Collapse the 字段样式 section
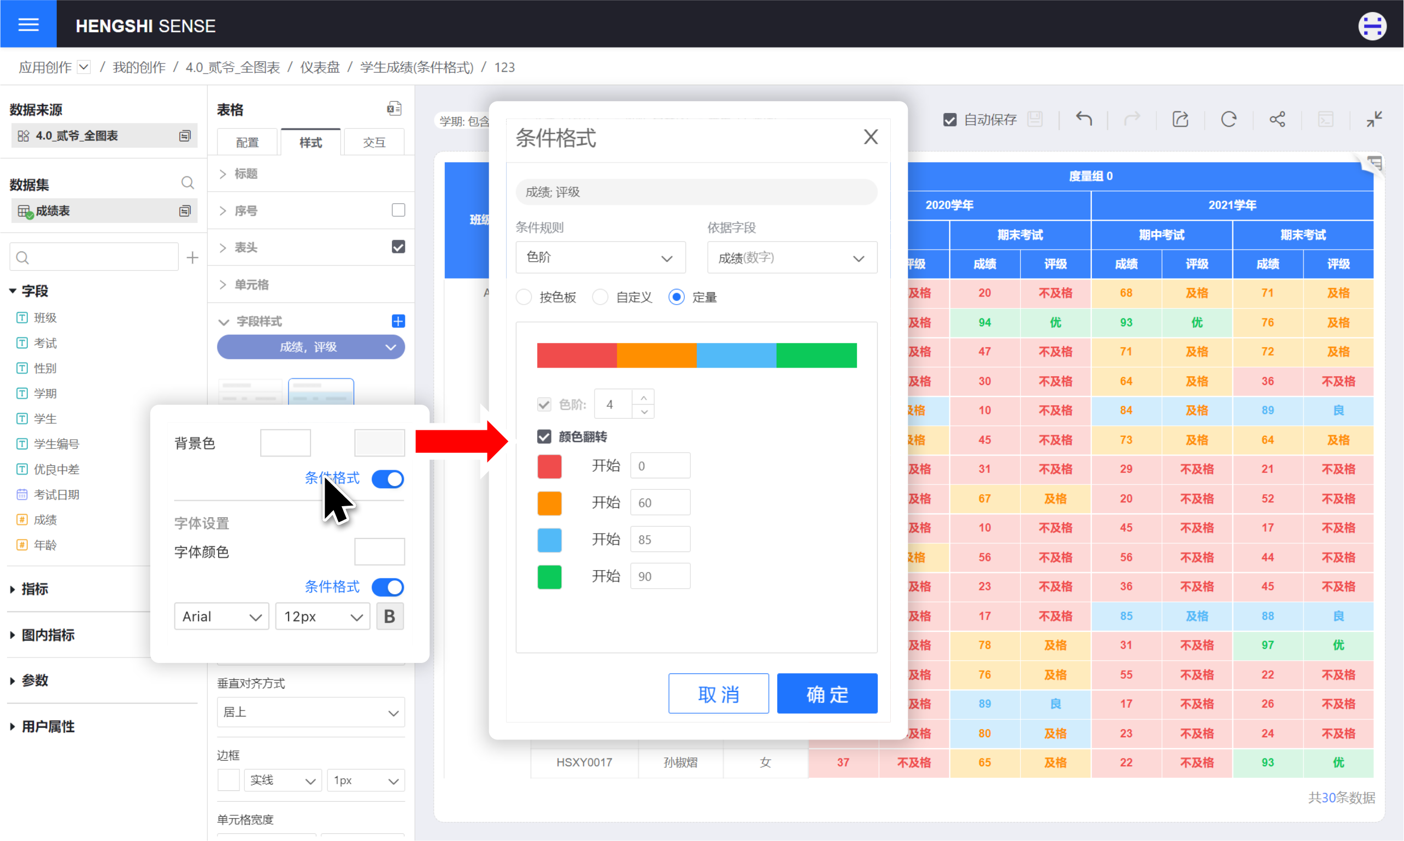The height and width of the screenshot is (841, 1404). tap(224, 322)
